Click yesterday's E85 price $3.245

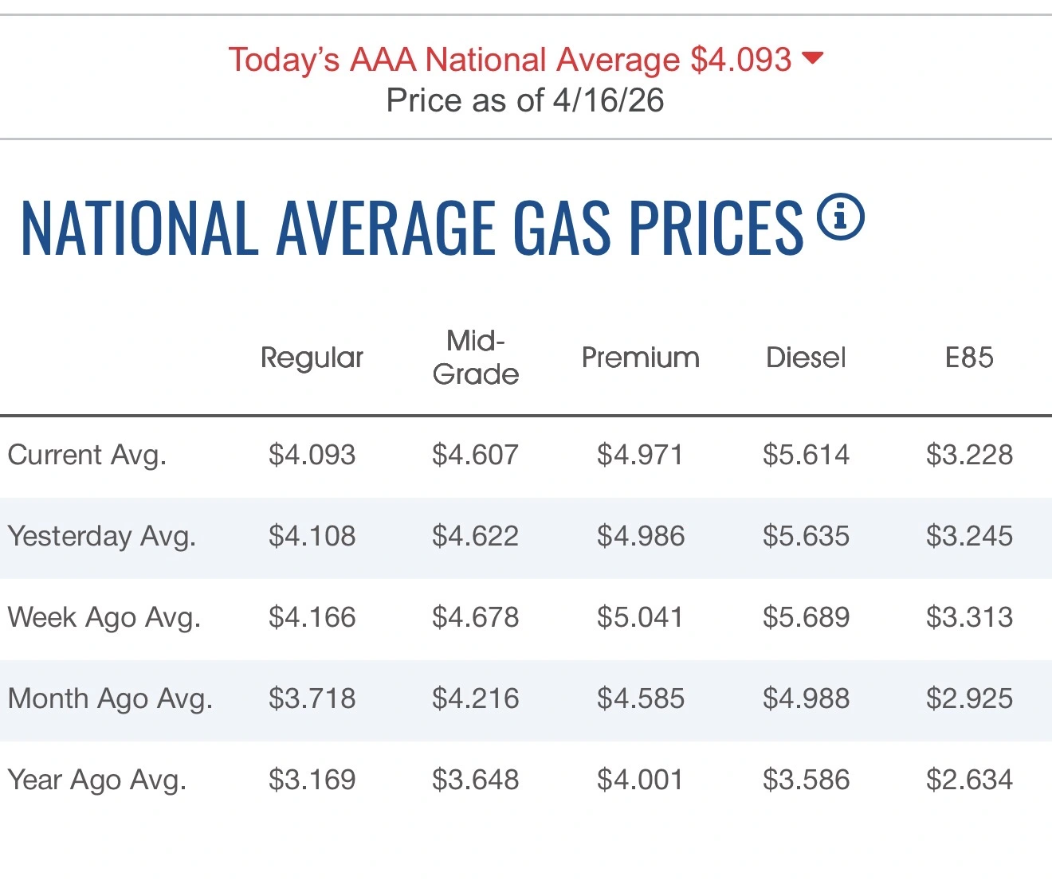coord(969,536)
